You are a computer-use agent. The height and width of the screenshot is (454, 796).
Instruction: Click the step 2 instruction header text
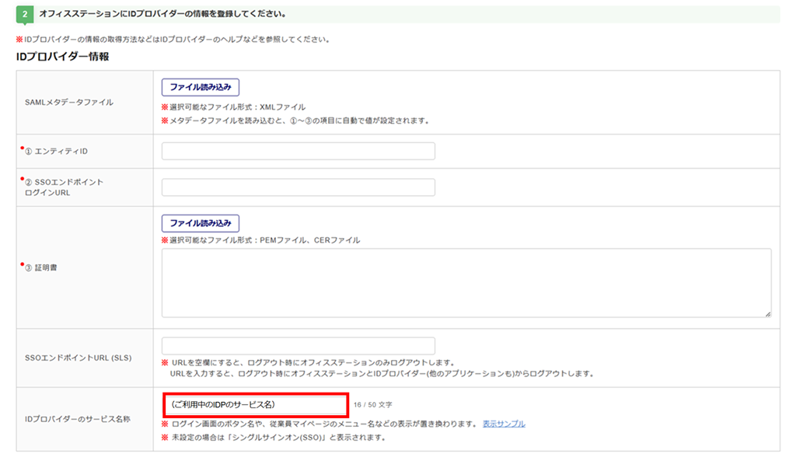pyautogui.click(x=162, y=14)
